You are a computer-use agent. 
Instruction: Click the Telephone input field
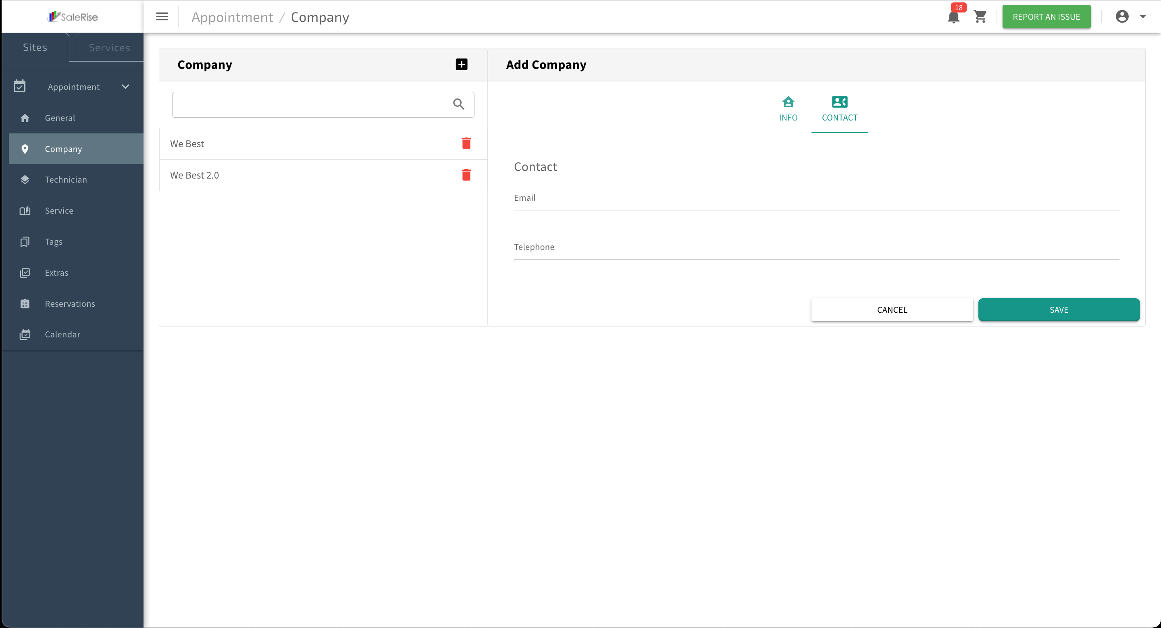point(816,247)
